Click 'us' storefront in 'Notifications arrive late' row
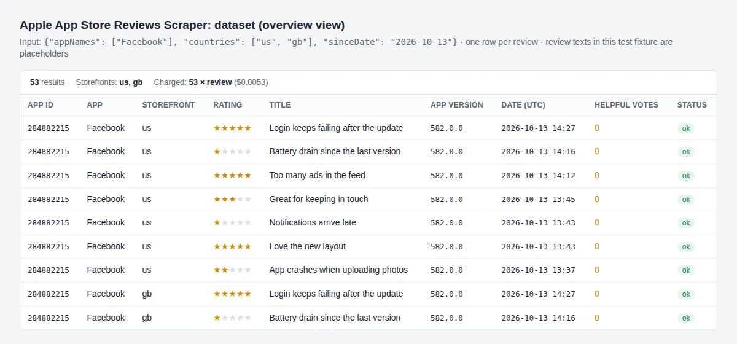Viewport: 737px width, 344px height. [147, 222]
